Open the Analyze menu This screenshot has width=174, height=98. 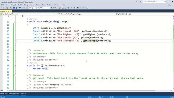(49, 5)
